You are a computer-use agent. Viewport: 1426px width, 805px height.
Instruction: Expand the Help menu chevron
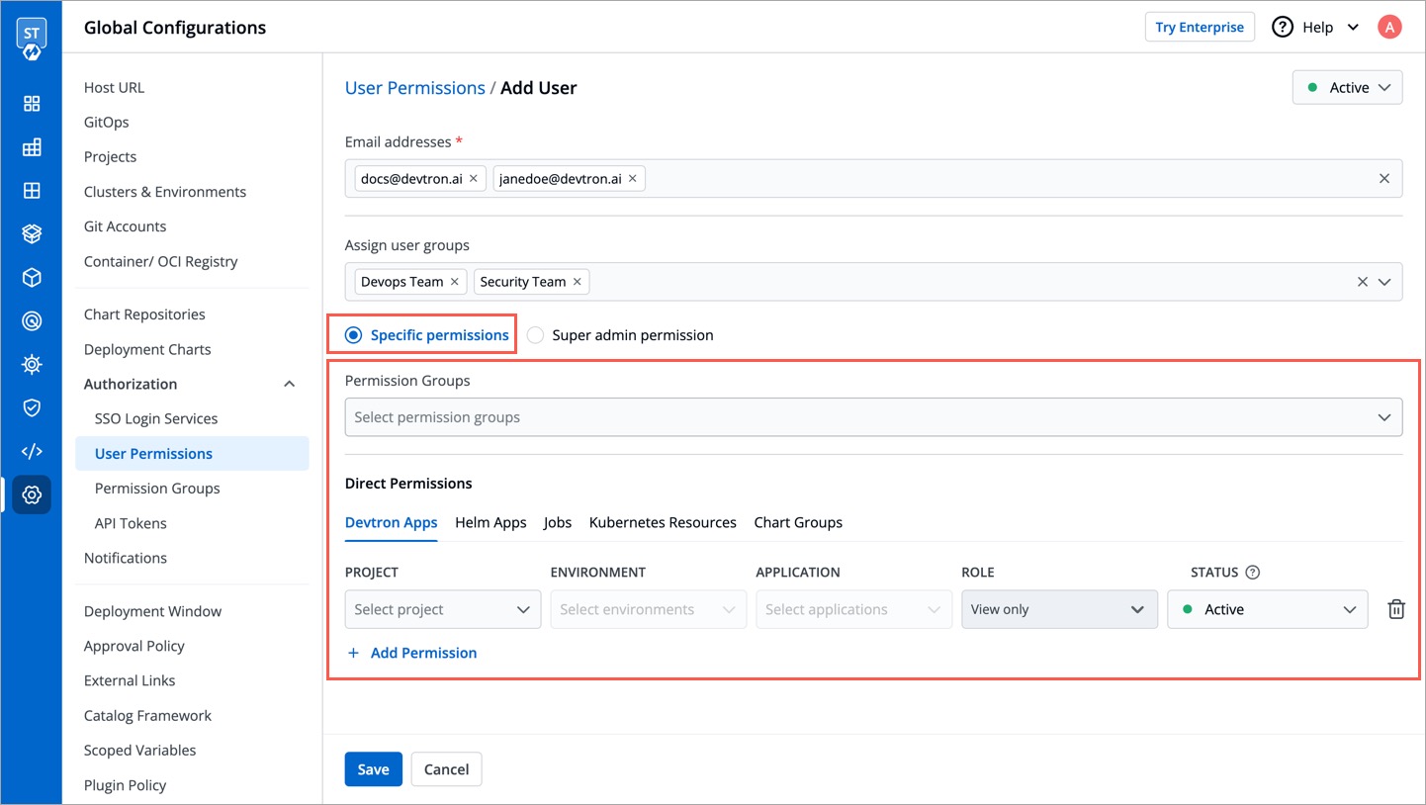click(x=1354, y=28)
